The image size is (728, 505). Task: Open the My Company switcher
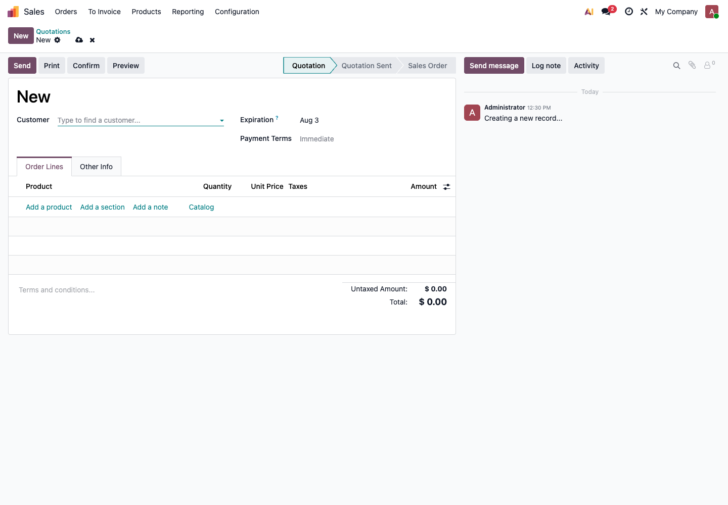coord(676,12)
